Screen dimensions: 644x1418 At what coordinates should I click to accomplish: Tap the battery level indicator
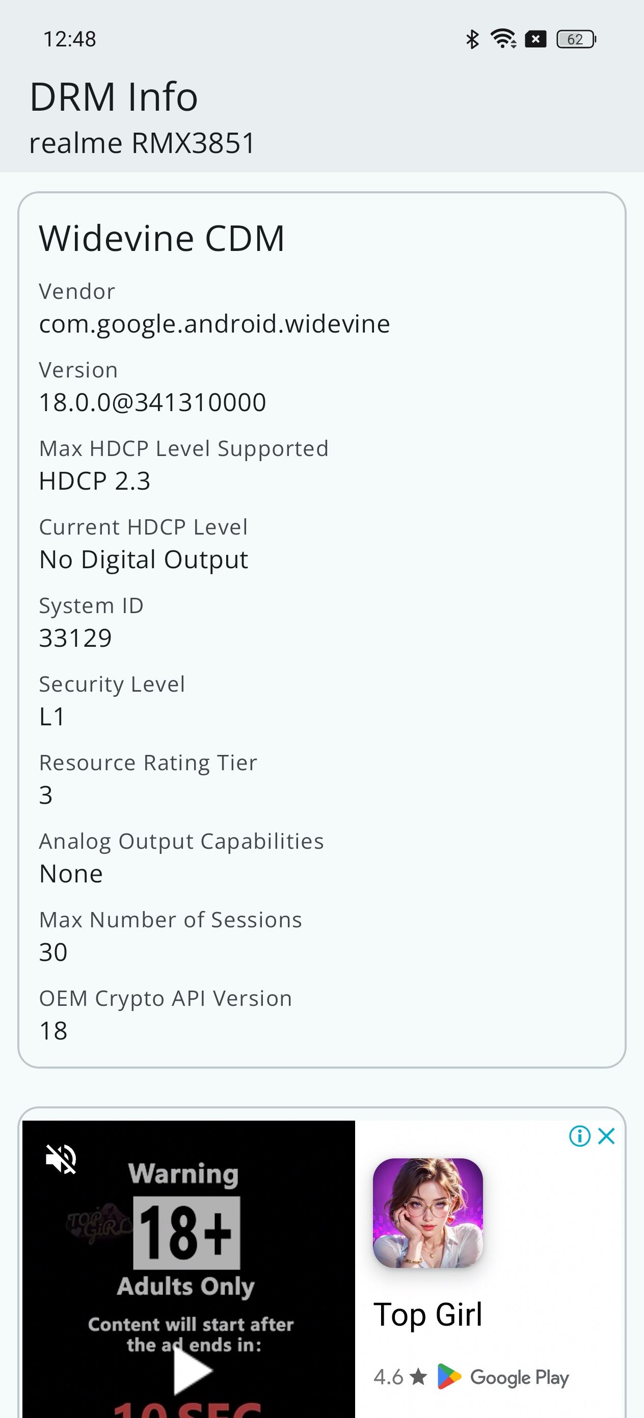tap(576, 39)
